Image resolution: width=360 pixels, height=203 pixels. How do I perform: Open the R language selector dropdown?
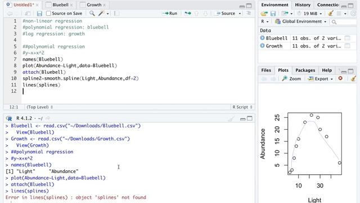265,21
